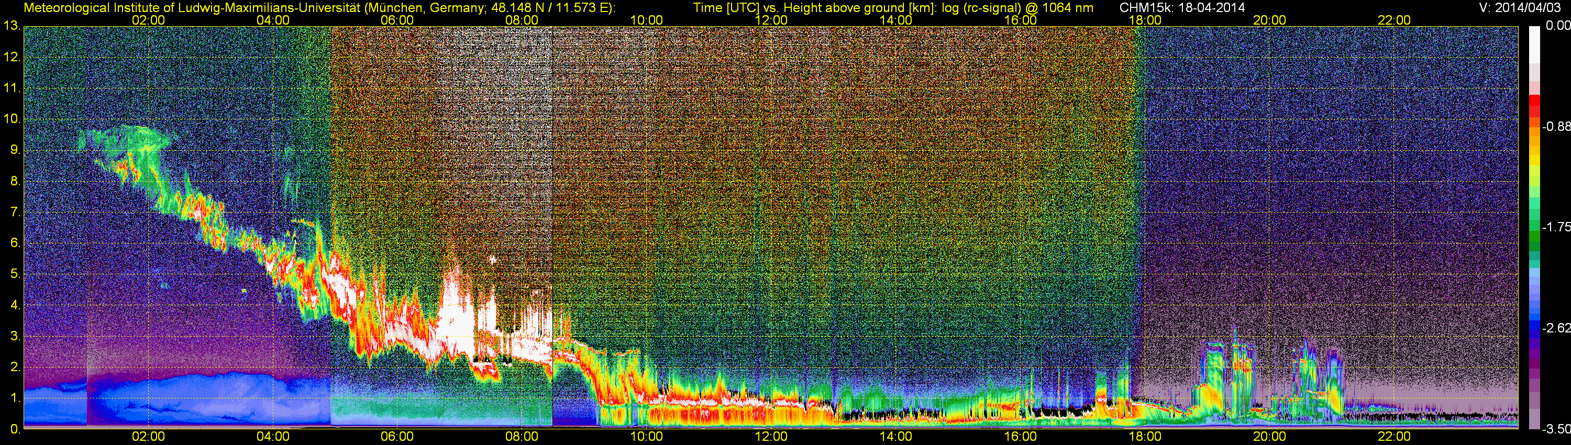Click the 7 km height axis label
1571x445 pixels.
15,212
